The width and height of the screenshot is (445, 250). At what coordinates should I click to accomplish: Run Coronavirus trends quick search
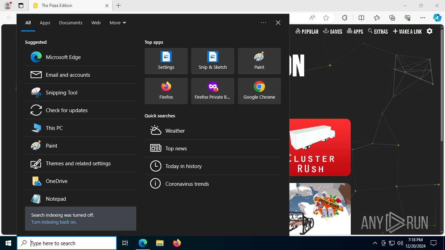tap(213, 184)
